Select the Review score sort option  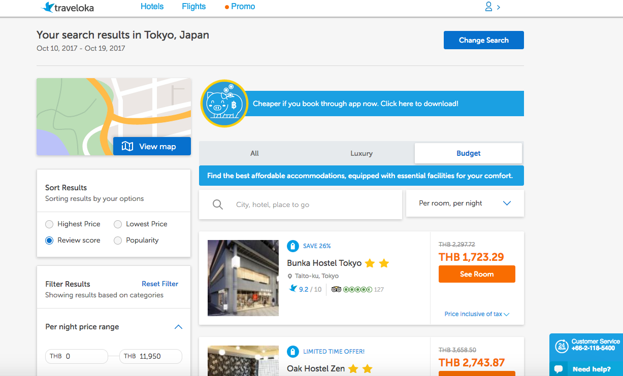[x=49, y=240]
